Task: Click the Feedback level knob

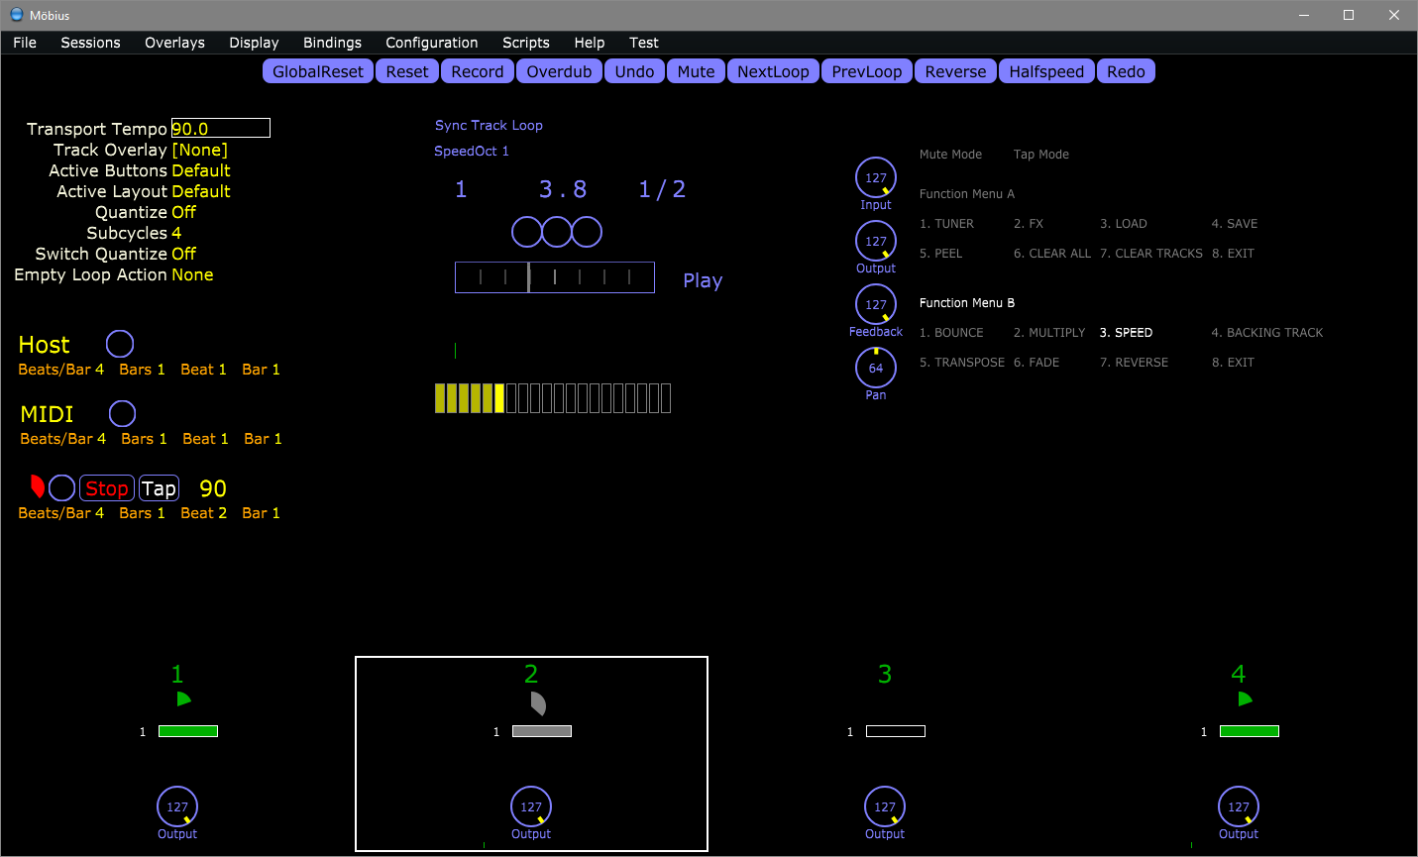Action: 876,305
